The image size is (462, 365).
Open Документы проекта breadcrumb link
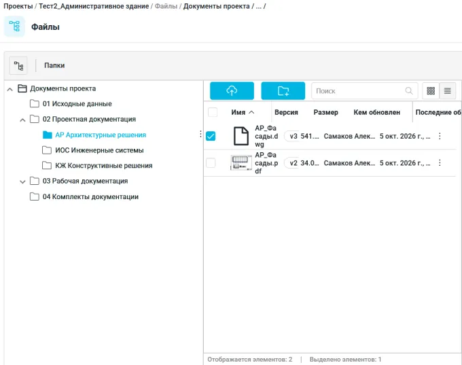point(217,6)
